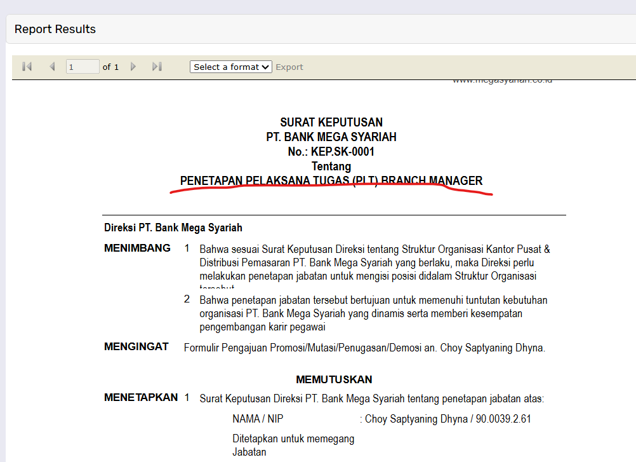
Task: Click the 'Formulir Pengajuan Promosi/Mutasi/Penugasan/Demosi' line
Action: point(364,348)
